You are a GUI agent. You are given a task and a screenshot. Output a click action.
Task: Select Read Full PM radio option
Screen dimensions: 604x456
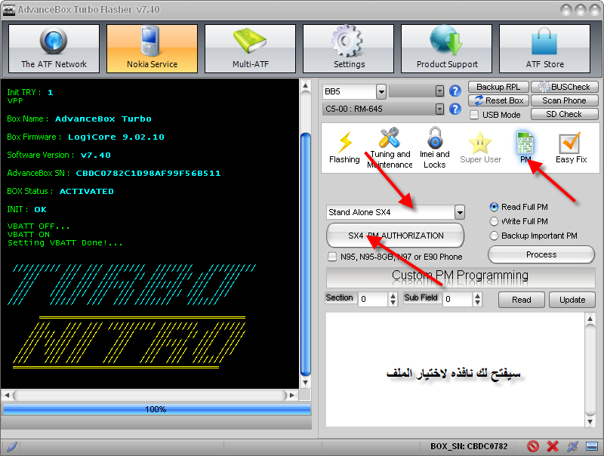point(494,207)
